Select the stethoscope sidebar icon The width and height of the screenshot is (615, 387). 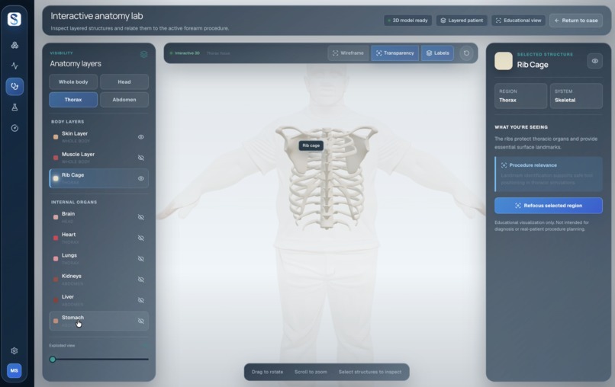tap(14, 87)
